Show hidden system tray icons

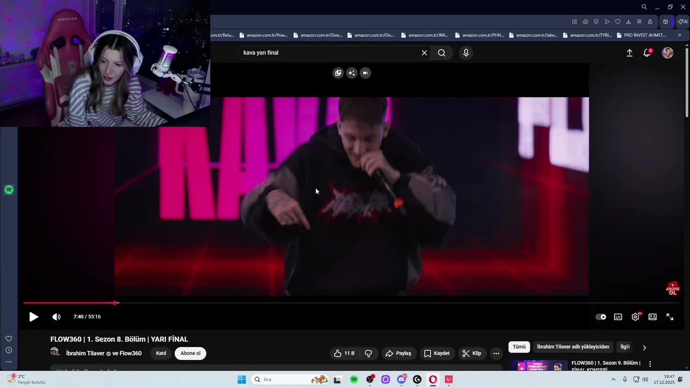(613, 379)
